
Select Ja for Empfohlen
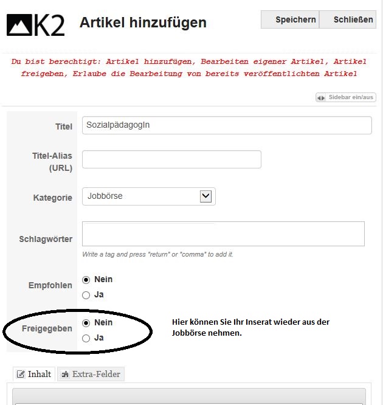coord(86,295)
